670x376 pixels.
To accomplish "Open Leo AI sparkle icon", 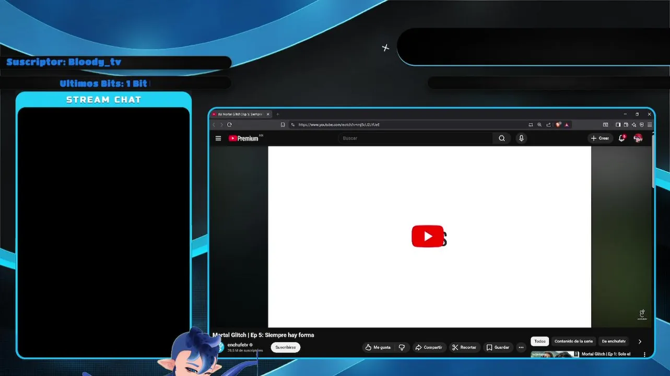I will [x=634, y=125].
